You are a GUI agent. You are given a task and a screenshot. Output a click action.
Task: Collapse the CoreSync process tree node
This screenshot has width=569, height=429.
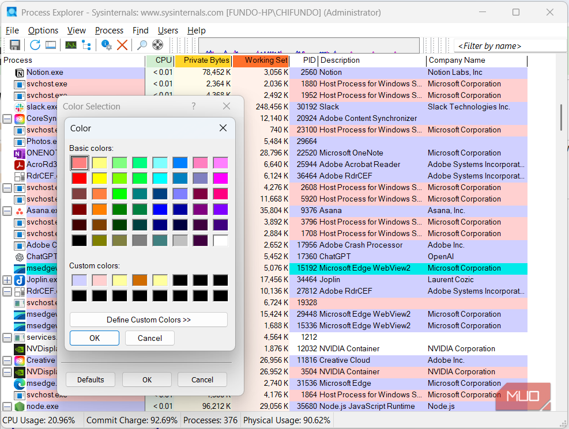tap(7, 119)
